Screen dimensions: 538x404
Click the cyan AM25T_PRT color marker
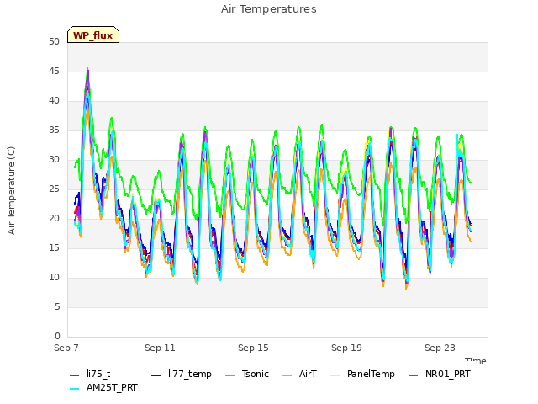(x=75, y=389)
